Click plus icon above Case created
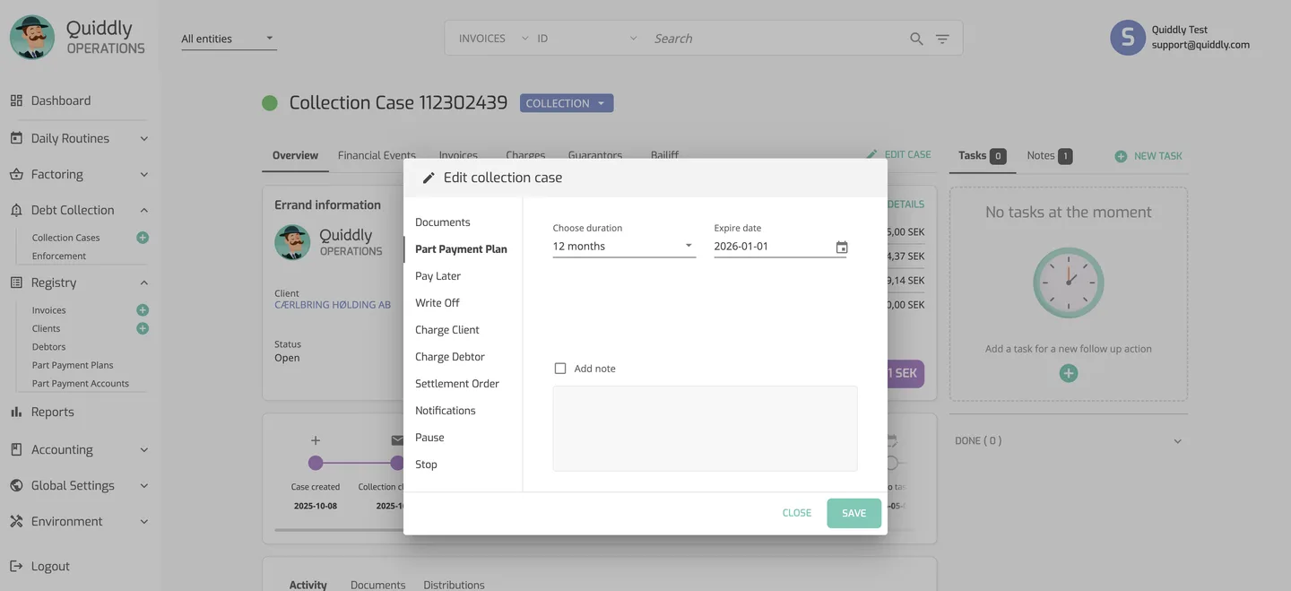 click(316, 440)
